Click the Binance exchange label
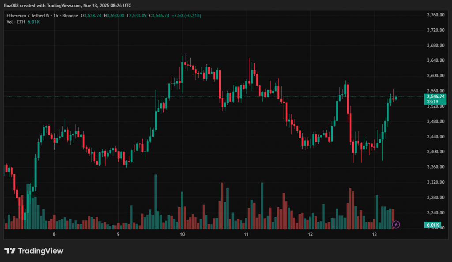The height and width of the screenshot is (262, 452). point(70,15)
